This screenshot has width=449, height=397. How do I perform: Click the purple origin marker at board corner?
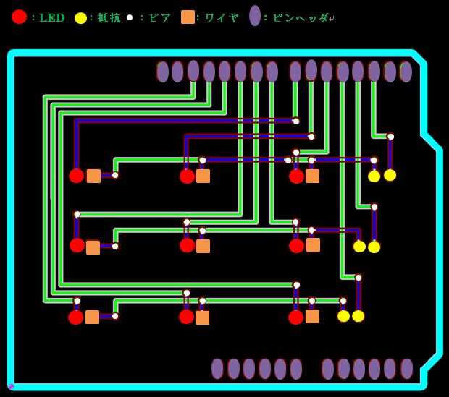(x=11, y=387)
